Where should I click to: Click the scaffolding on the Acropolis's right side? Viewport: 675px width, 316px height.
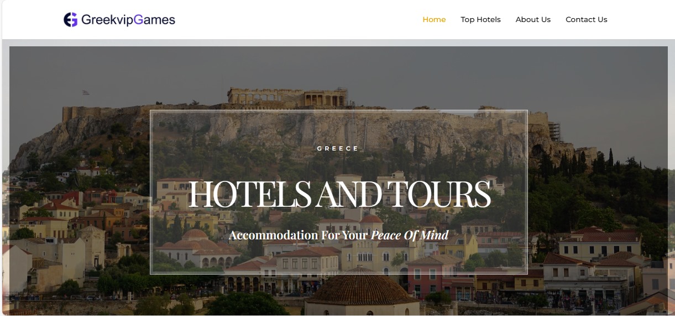tap(554, 131)
